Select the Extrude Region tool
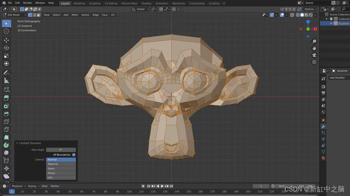This screenshot has height=196, width=350. [x=6, y=98]
